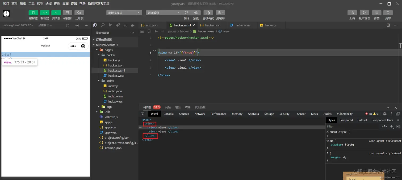Open resource manager more options (…)
Viewport: 402px width, 180px height.
click(132, 33)
